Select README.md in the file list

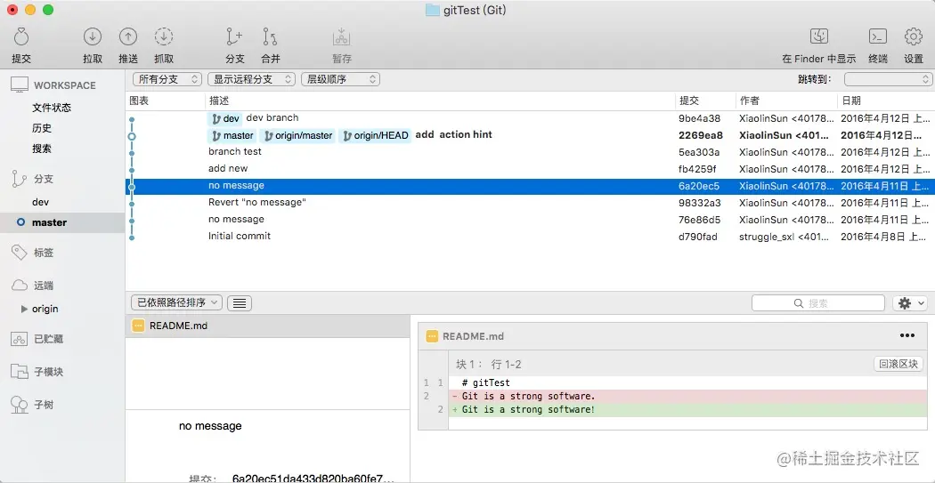pos(267,326)
